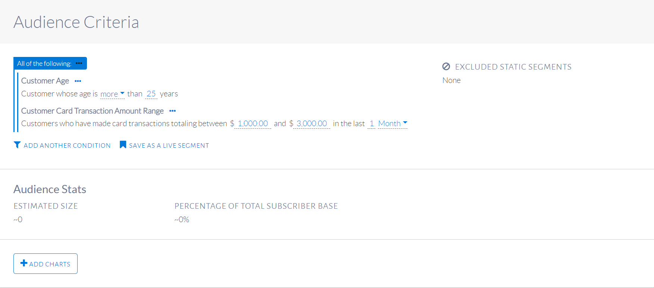Click the 'All of the following' group label
This screenshot has height=288, width=654.
point(44,64)
